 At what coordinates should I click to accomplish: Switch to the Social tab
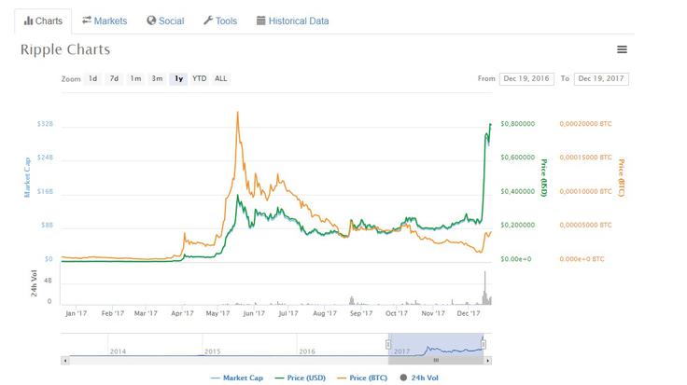165,21
